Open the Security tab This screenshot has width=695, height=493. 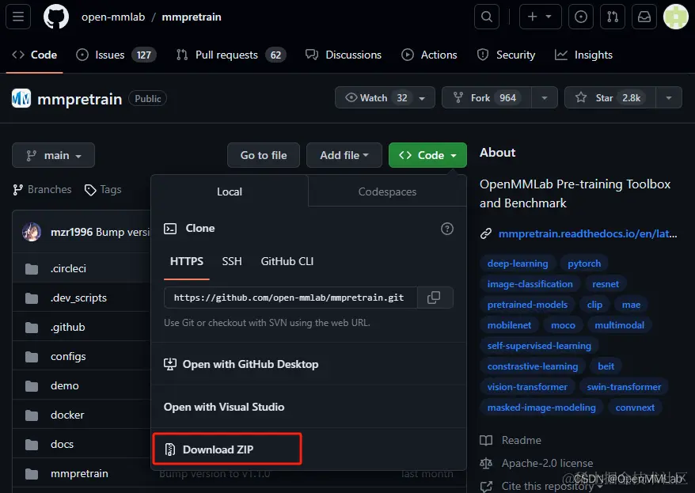[x=506, y=55]
